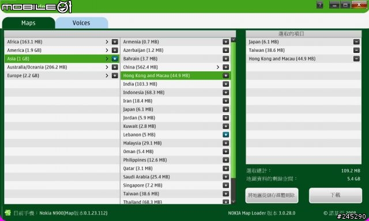
Task: Click the 下載 download button
Action: pos(336,195)
